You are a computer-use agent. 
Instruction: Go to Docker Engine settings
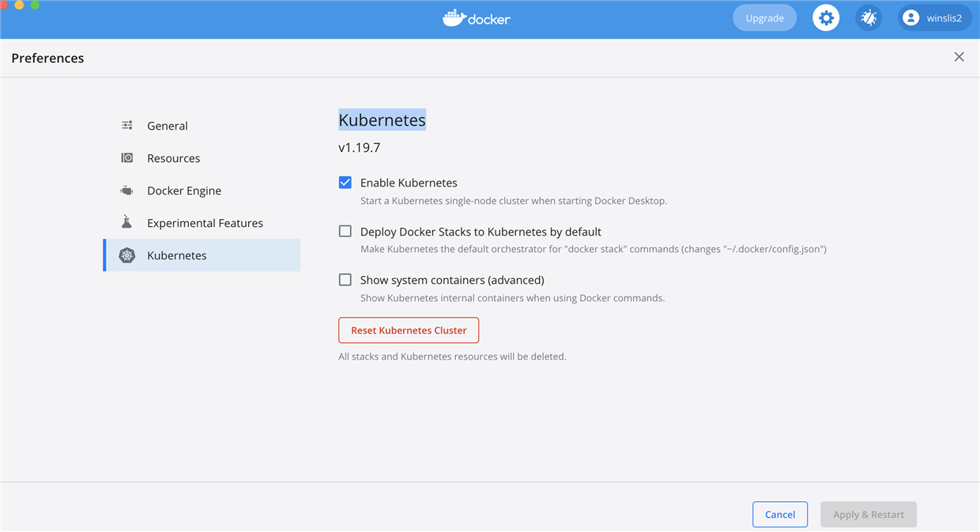coord(202,191)
